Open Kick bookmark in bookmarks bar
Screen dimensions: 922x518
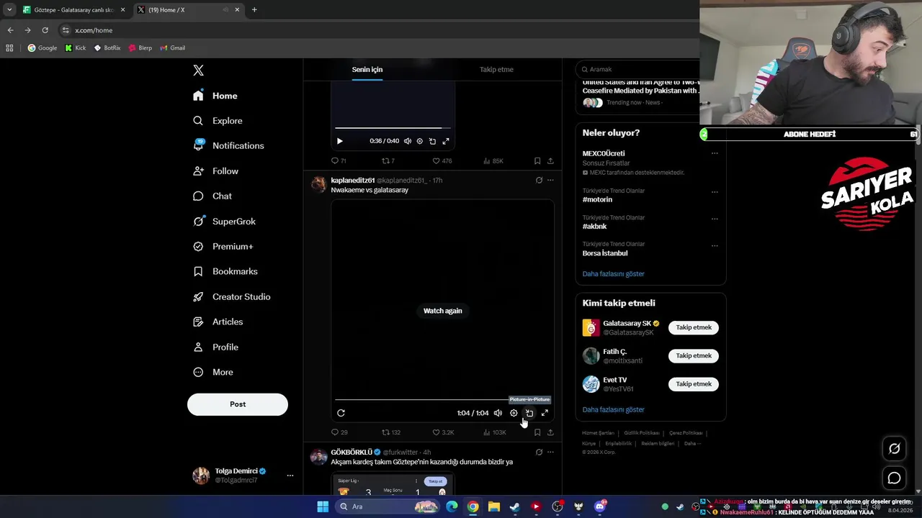pyautogui.click(x=75, y=48)
